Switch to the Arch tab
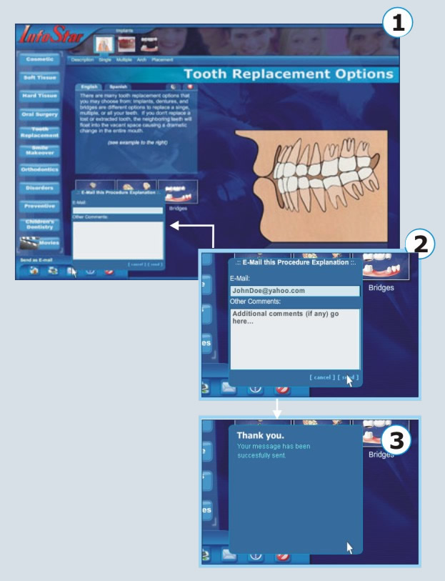 (141, 59)
